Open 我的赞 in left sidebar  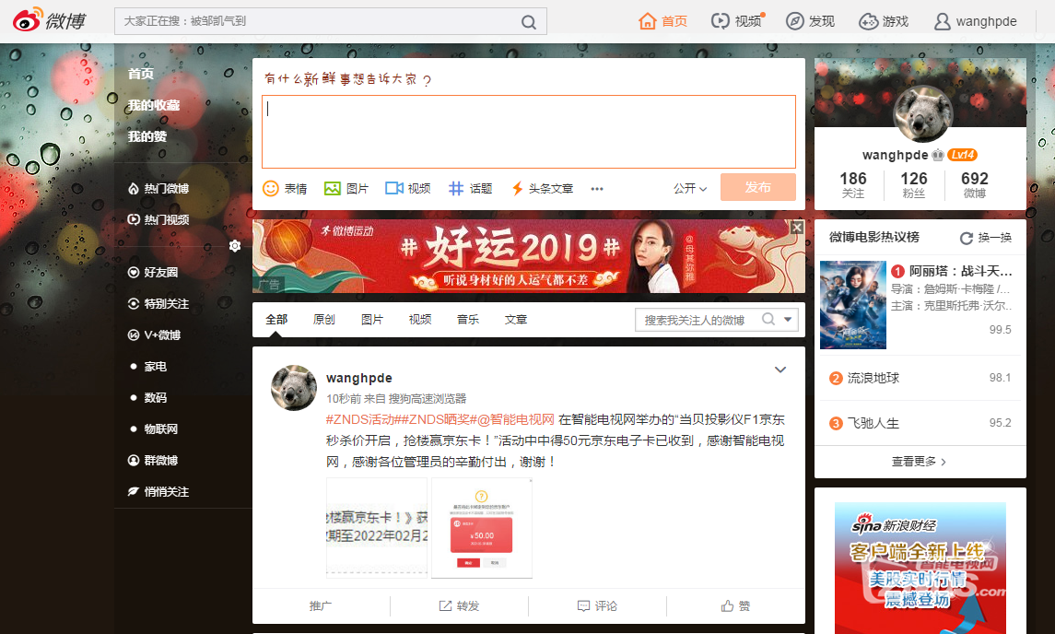tap(147, 136)
